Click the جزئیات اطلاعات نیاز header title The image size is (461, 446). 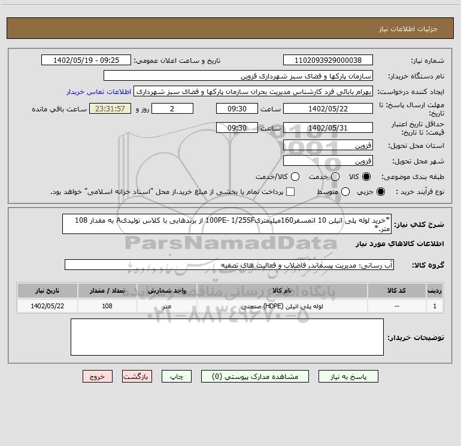408,29
